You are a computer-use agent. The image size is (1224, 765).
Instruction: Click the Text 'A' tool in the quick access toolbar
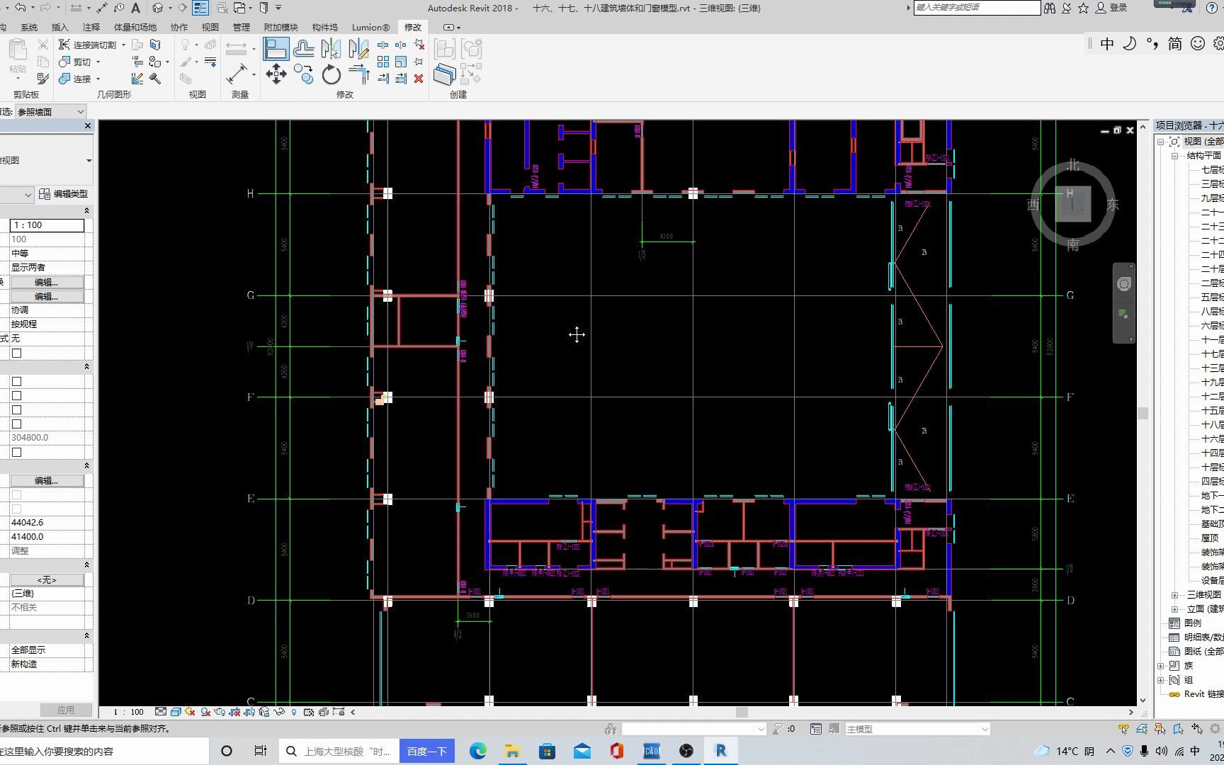pos(135,8)
